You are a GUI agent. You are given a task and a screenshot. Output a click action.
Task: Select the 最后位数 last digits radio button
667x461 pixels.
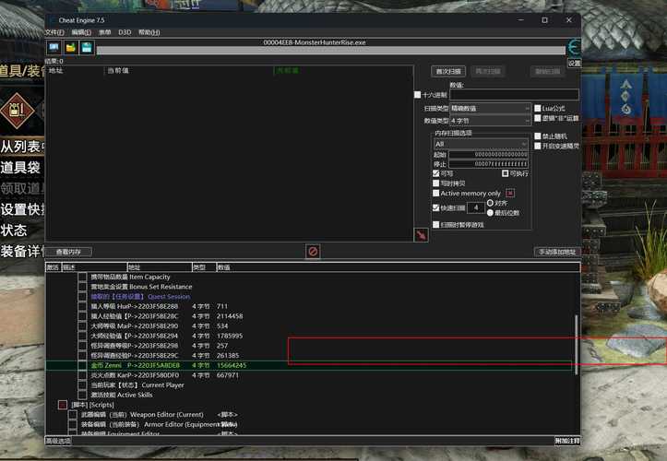(490, 213)
